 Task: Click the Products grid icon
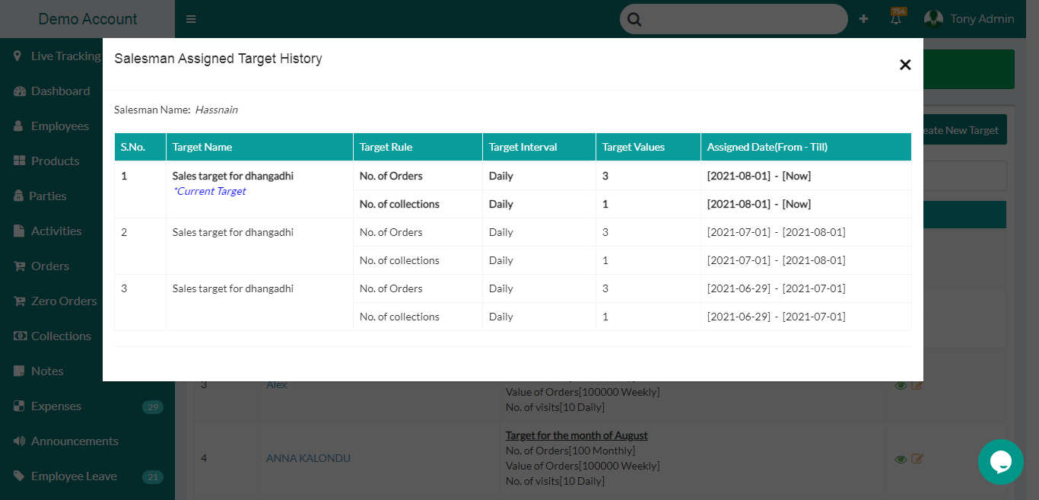(x=20, y=161)
